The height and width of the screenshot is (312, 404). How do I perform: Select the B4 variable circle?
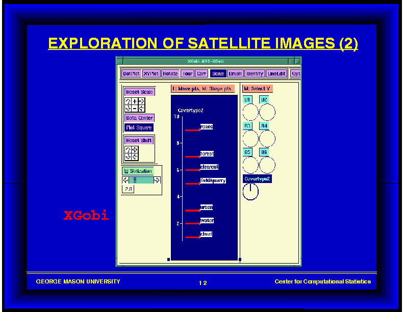point(267,139)
